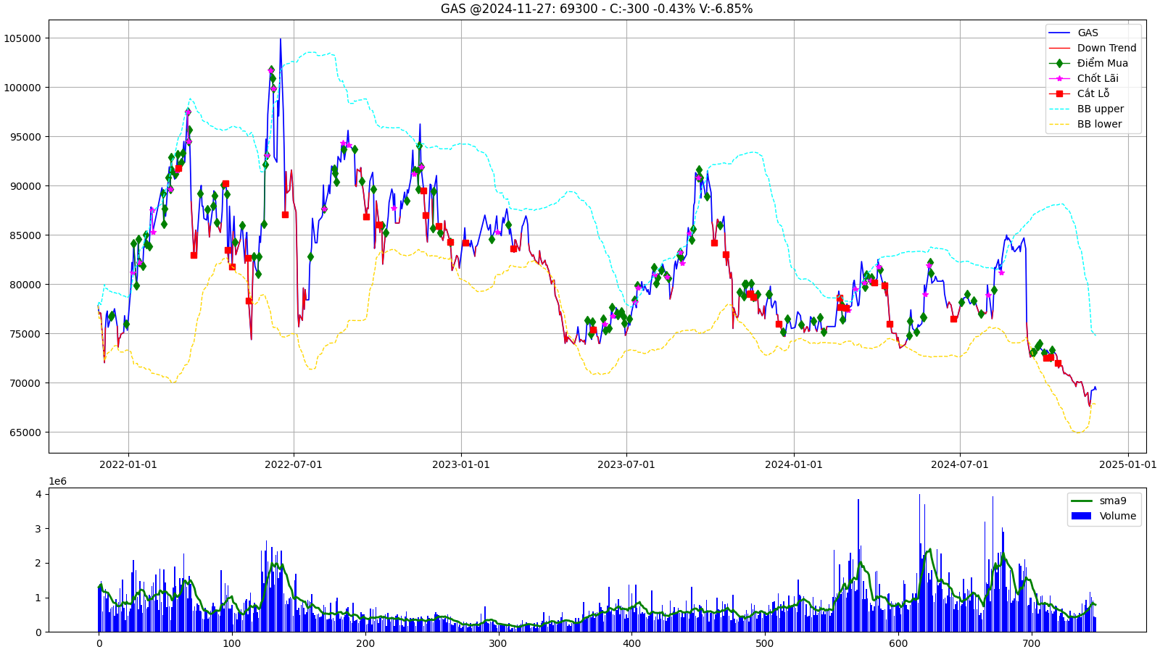Click the BB lower legend label
The height and width of the screenshot is (652, 1160).
pyautogui.click(x=1099, y=124)
